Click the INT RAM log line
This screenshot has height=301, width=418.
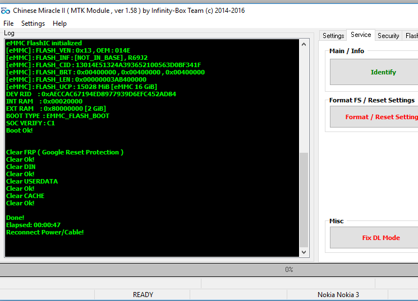coord(44,101)
